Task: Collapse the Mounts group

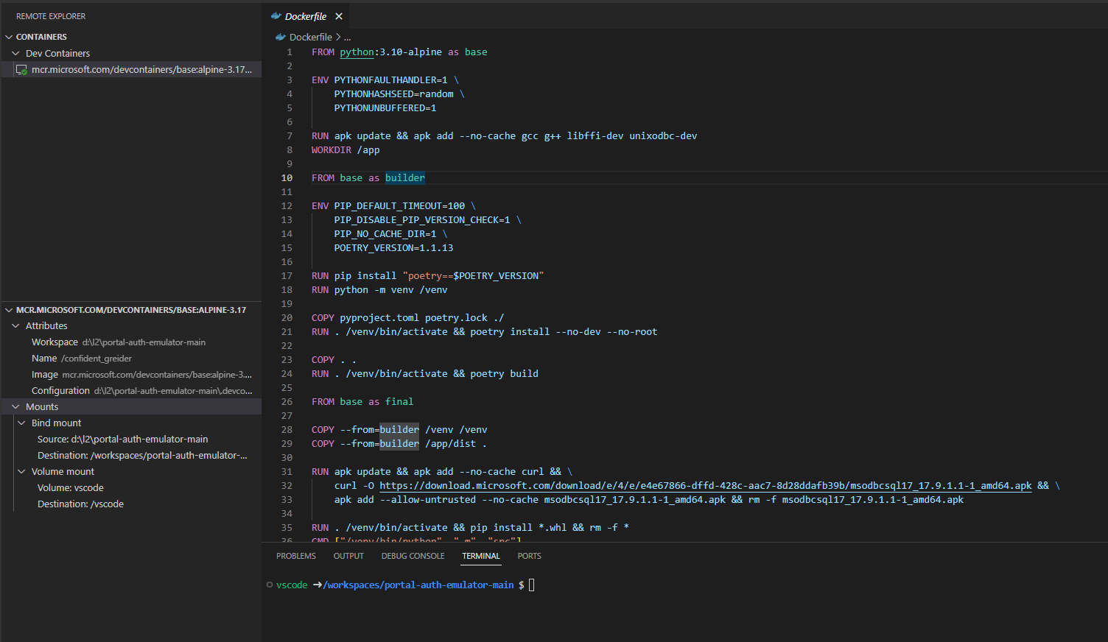Action: click(15, 406)
